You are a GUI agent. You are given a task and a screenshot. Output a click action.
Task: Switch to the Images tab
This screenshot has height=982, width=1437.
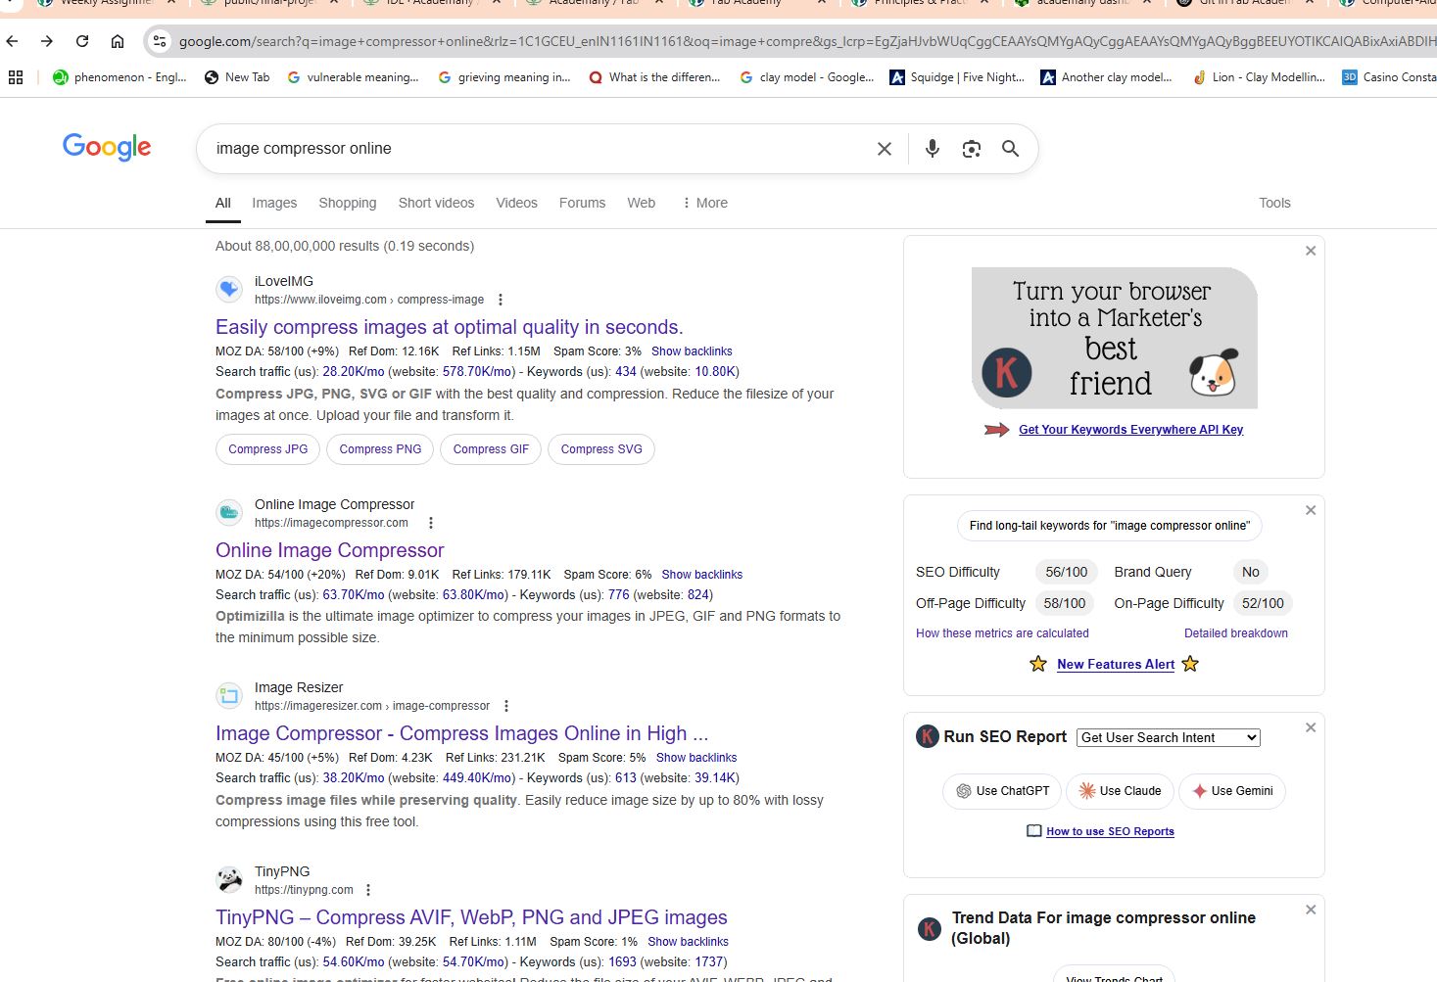[274, 203]
